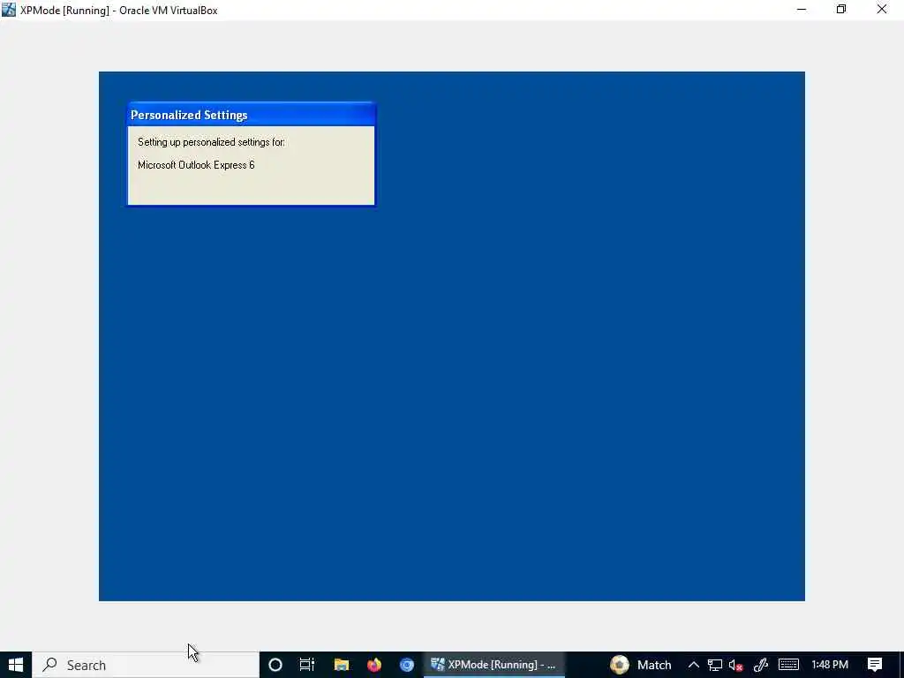Open Task View on the taskbar
Screen dimensions: 904x678
[x=306, y=665]
